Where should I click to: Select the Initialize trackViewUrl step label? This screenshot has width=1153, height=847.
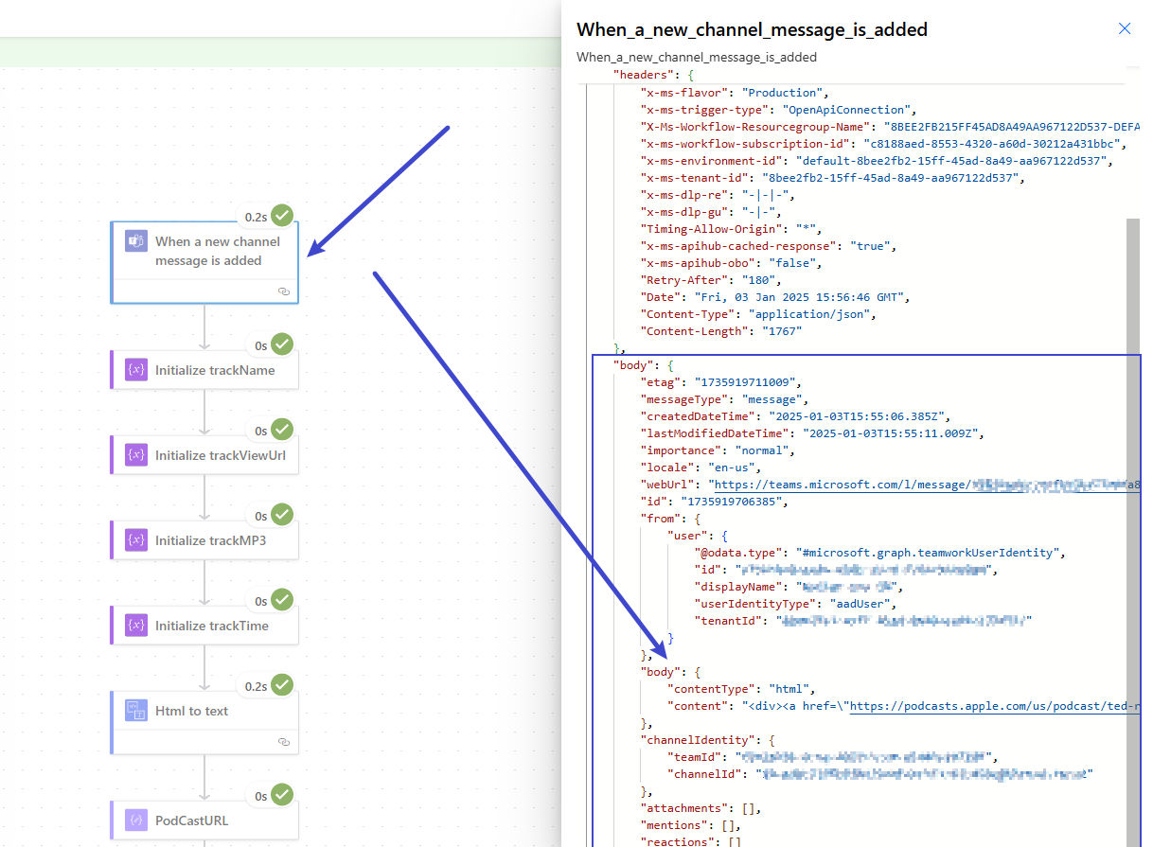click(221, 455)
